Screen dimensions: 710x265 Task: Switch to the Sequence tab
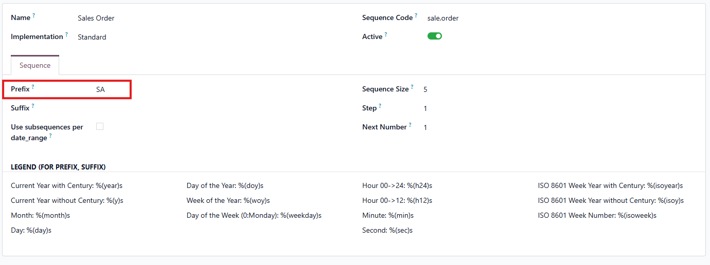click(x=35, y=65)
